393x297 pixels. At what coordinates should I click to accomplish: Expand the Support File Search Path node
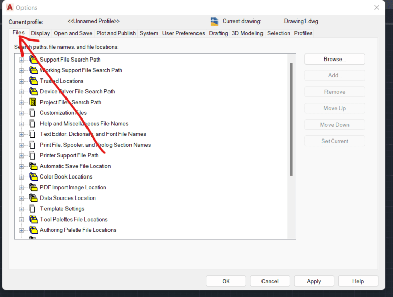(21, 60)
